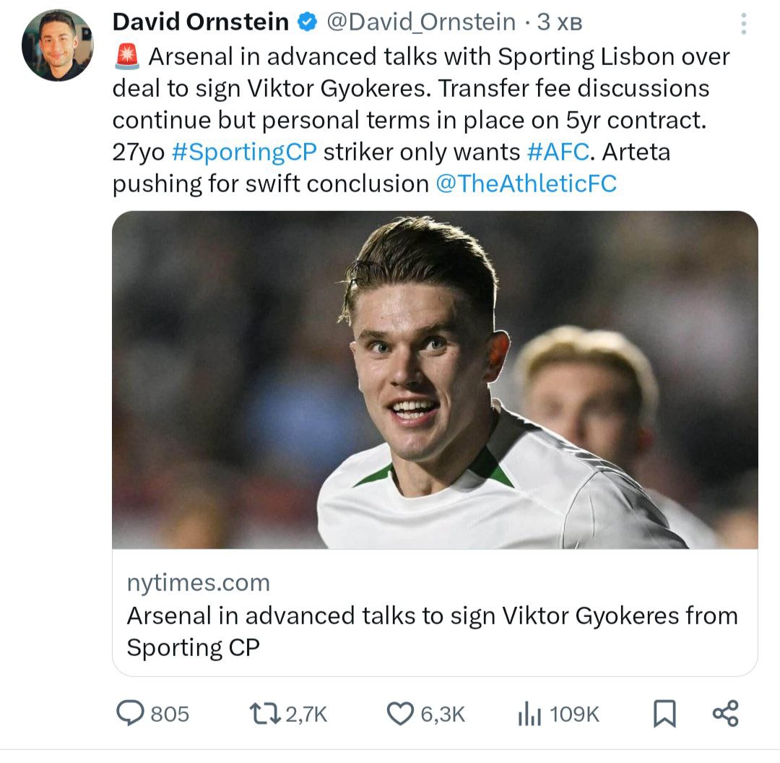The image size is (780, 763).
Task: Click the blue verified badge
Action: coord(306,23)
